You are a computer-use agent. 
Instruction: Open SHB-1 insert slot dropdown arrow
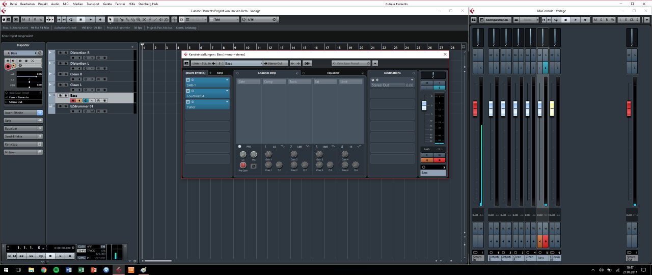(x=227, y=80)
